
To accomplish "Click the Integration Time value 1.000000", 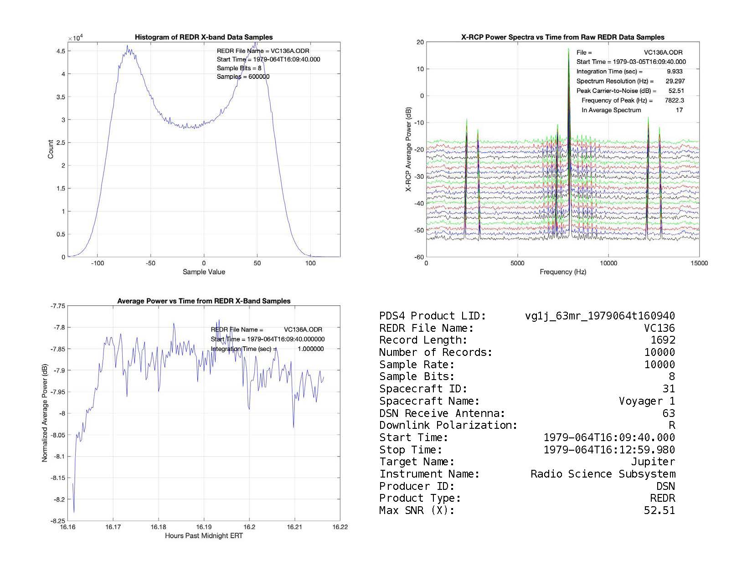I will [310, 349].
